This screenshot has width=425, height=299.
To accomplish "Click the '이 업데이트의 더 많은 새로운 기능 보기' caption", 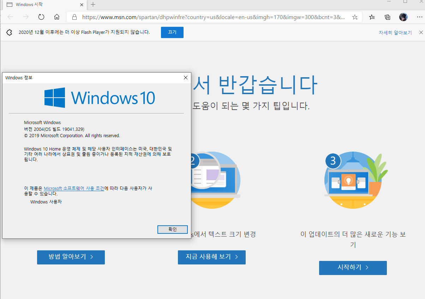I will coord(353,239).
